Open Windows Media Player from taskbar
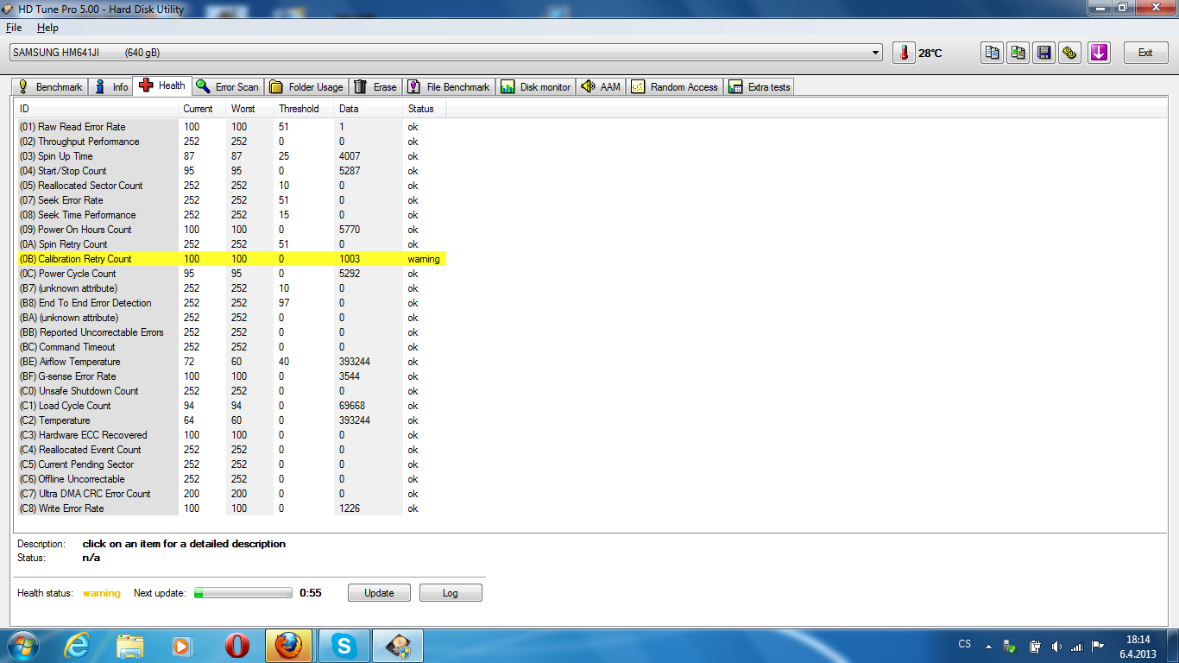 point(182,646)
